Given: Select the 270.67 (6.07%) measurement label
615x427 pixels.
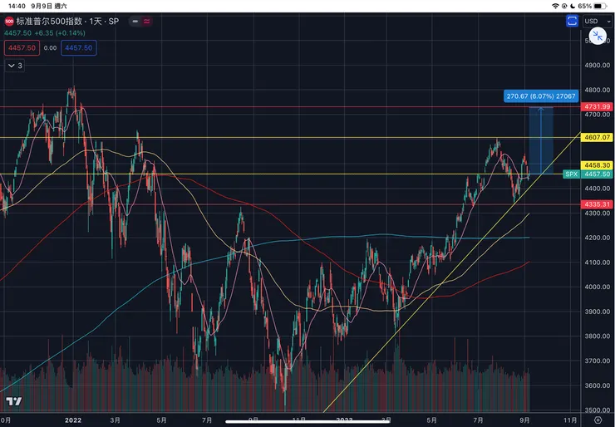Looking at the screenshot, I should [541, 96].
